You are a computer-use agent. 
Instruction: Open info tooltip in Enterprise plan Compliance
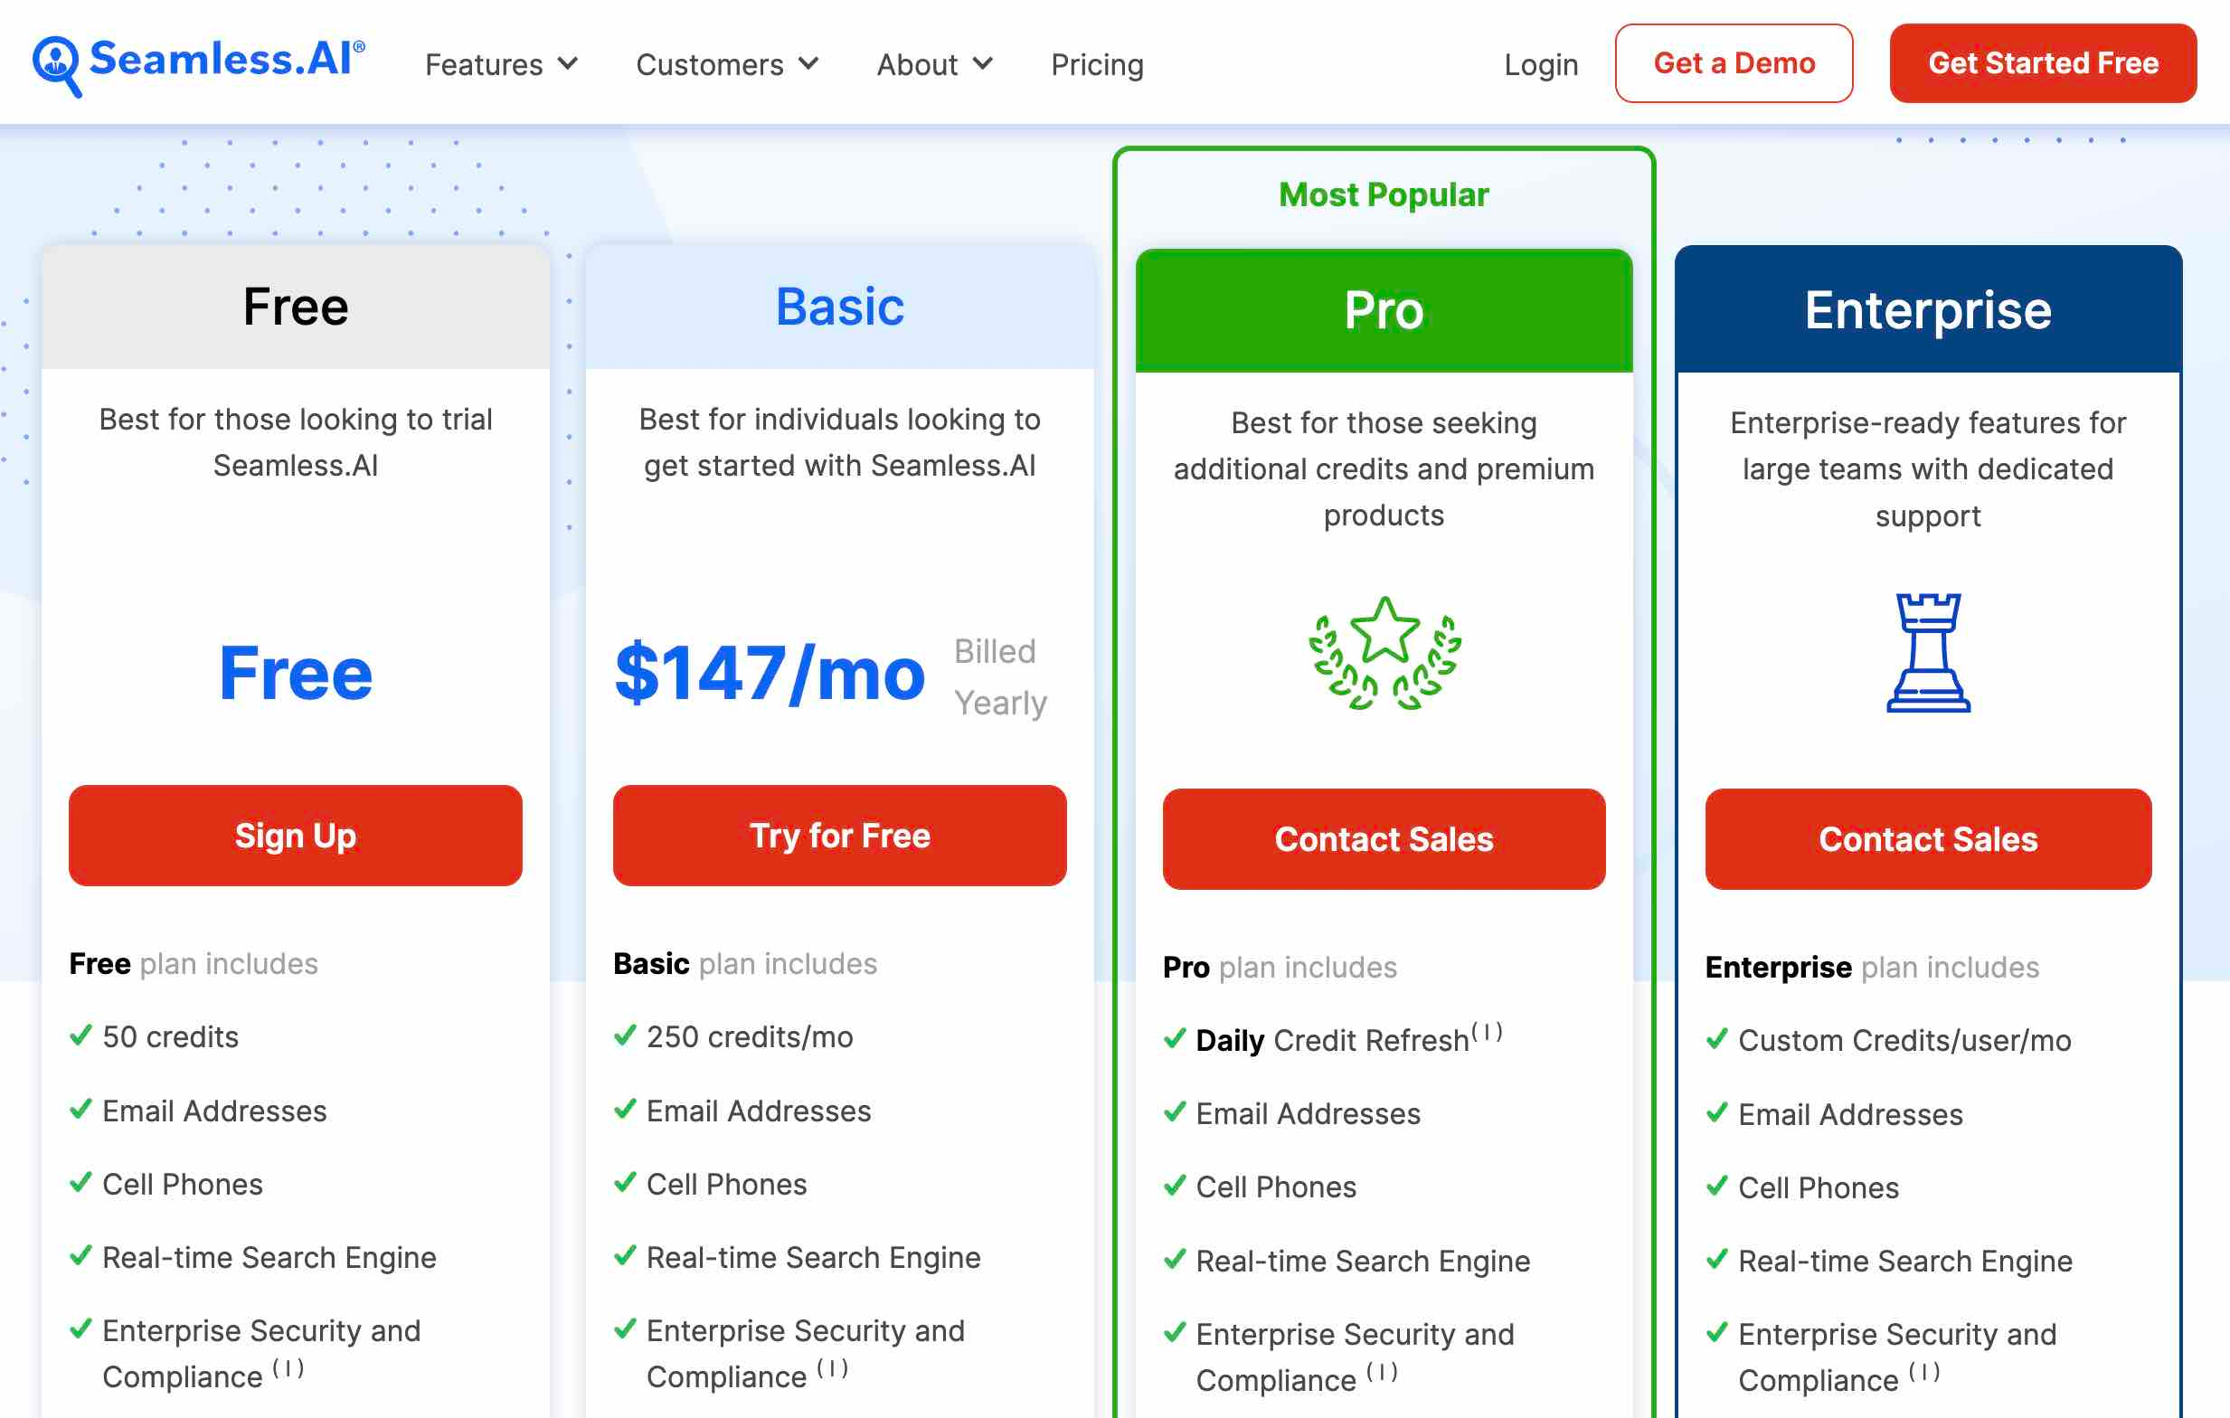pyautogui.click(x=1924, y=1373)
